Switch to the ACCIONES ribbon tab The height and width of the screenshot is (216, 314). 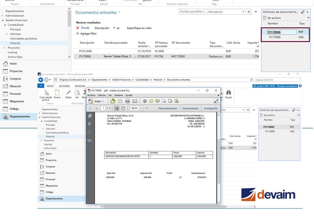(x=64, y=86)
